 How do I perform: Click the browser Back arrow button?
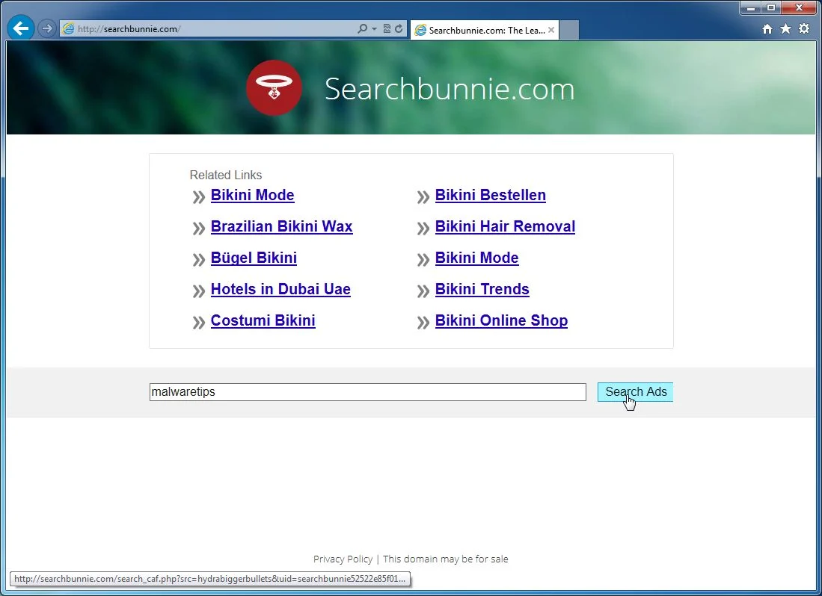pyautogui.click(x=21, y=28)
